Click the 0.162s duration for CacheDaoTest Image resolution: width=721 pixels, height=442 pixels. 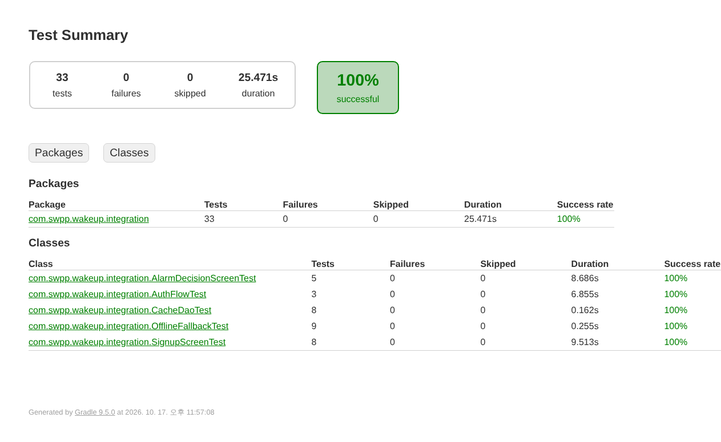coord(585,310)
